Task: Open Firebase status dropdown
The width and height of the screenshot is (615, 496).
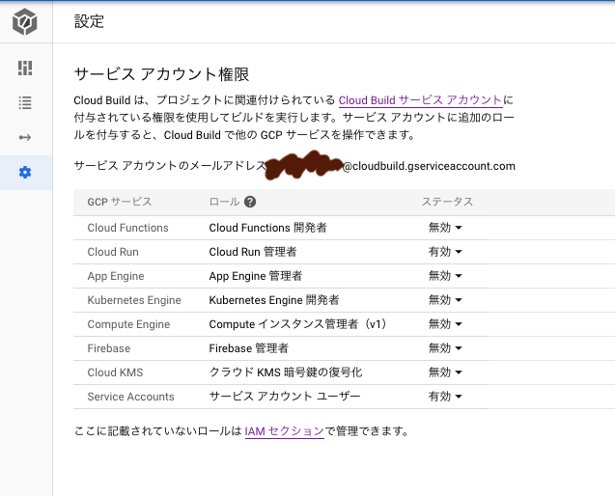Action: [x=445, y=348]
